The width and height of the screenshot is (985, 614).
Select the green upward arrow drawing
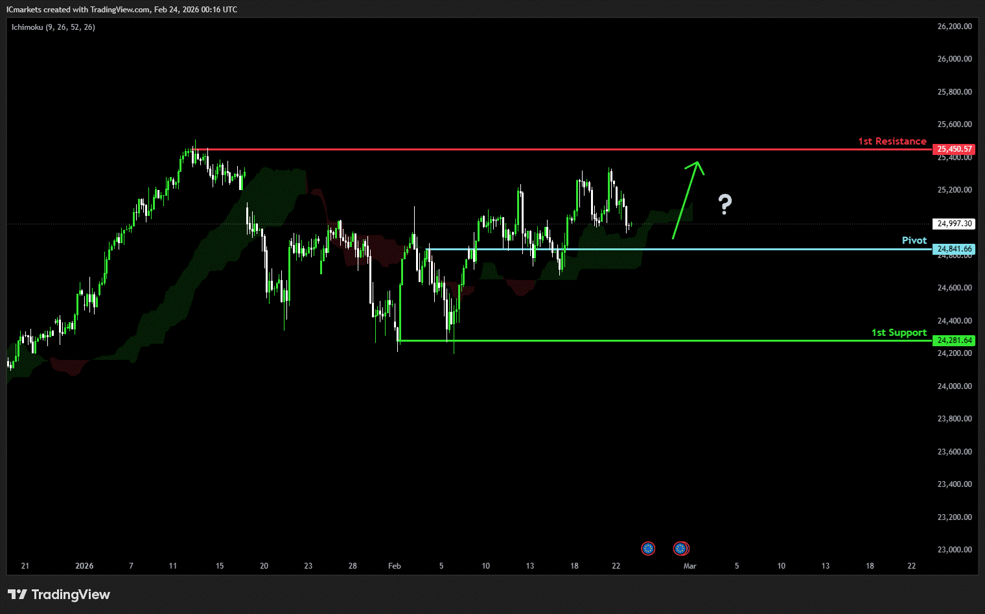click(686, 199)
